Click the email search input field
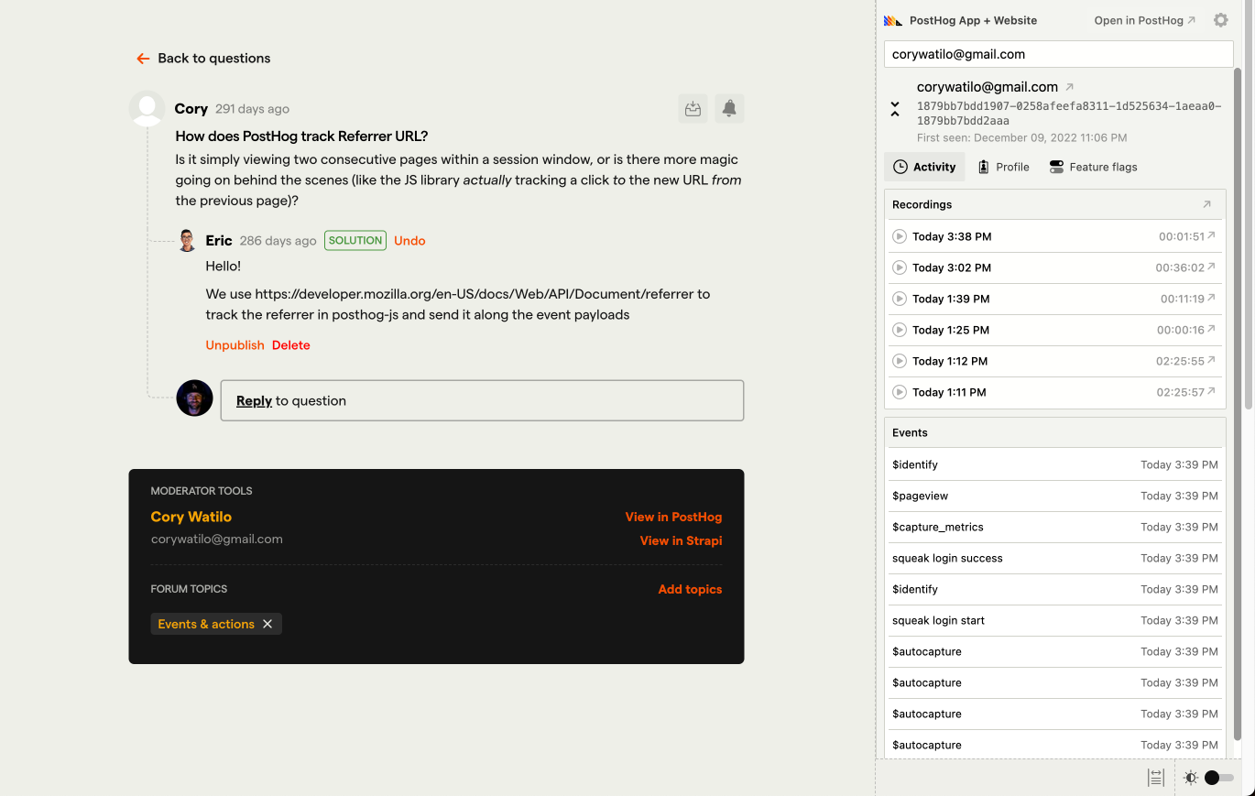The image size is (1255, 796). pos(1058,54)
